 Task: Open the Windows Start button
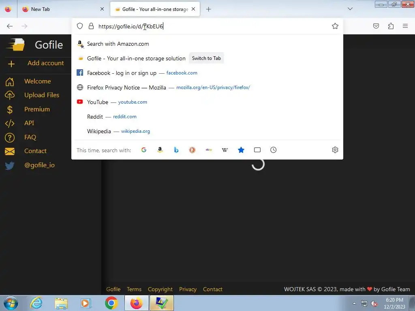point(11,303)
